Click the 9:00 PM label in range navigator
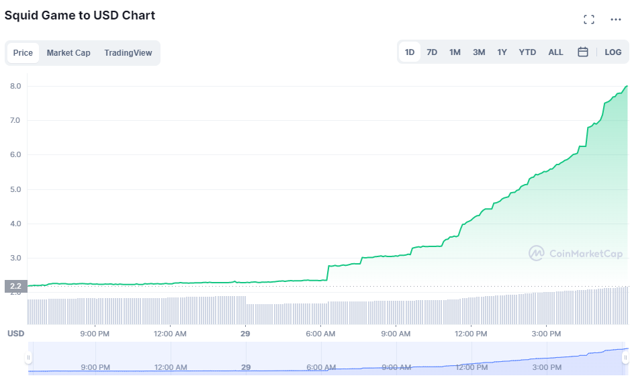The height and width of the screenshot is (382, 630). coord(95,367)
